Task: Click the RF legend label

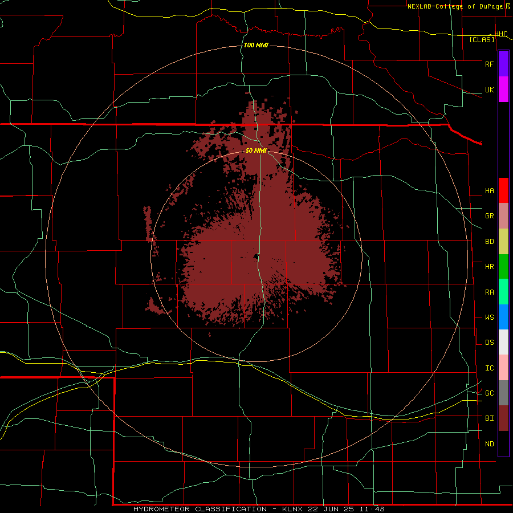Action: (x=490, y=64)
